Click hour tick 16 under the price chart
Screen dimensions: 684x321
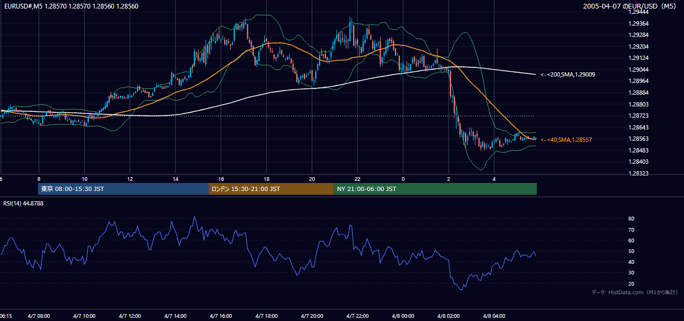tap(221, 179)
